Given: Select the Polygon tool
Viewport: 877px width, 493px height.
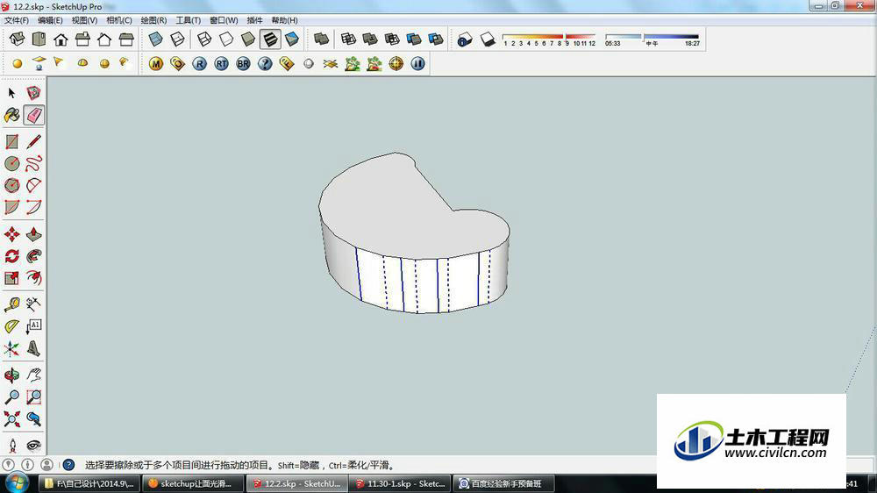Looking at the screenshot, I should tap(11, 185).
